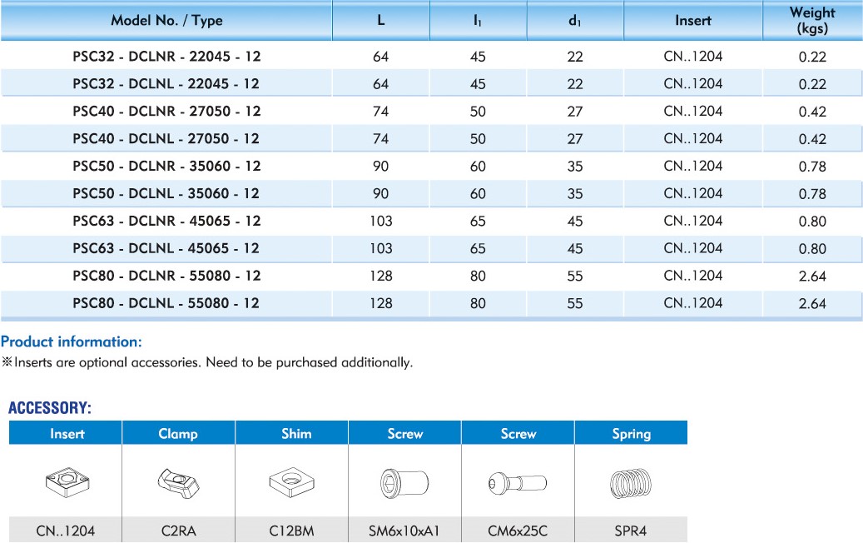This screenshot has width=863, height=543.
Task: Click l1 value 50 for PSC40 - DCLNR
Action: (478, 112)
